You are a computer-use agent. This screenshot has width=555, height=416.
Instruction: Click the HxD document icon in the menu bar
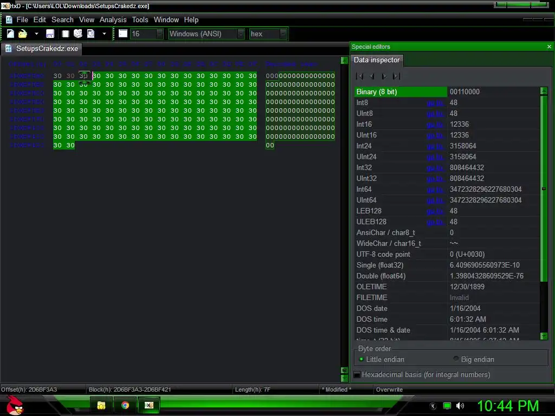9,20
